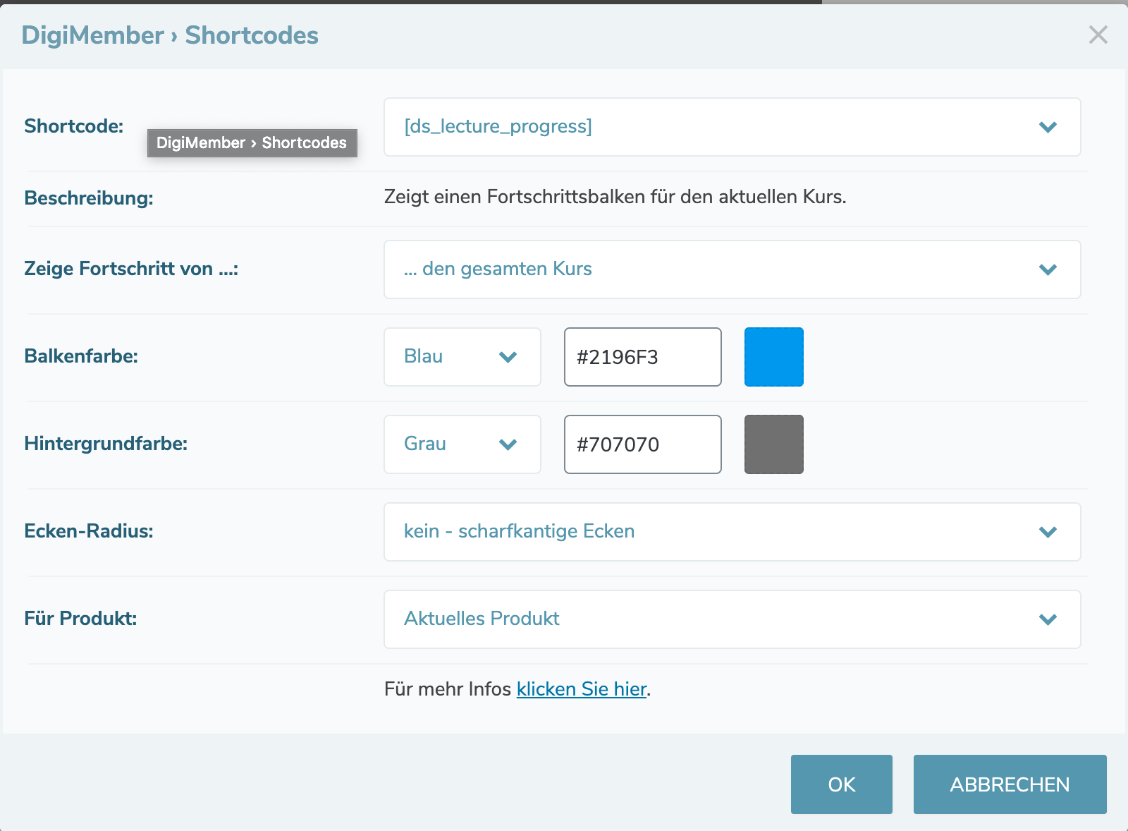Click the 'DigiMember › Shortcodes' dialog title

point(170,35)
